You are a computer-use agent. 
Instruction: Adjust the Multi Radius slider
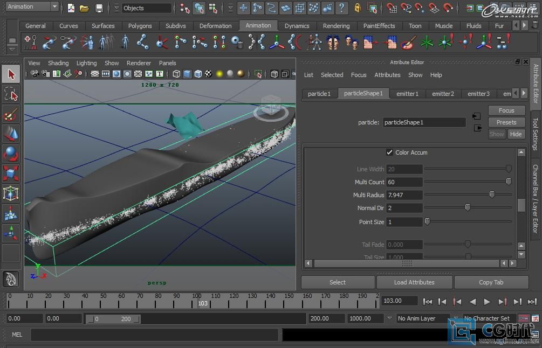click(x=491, y=194)
